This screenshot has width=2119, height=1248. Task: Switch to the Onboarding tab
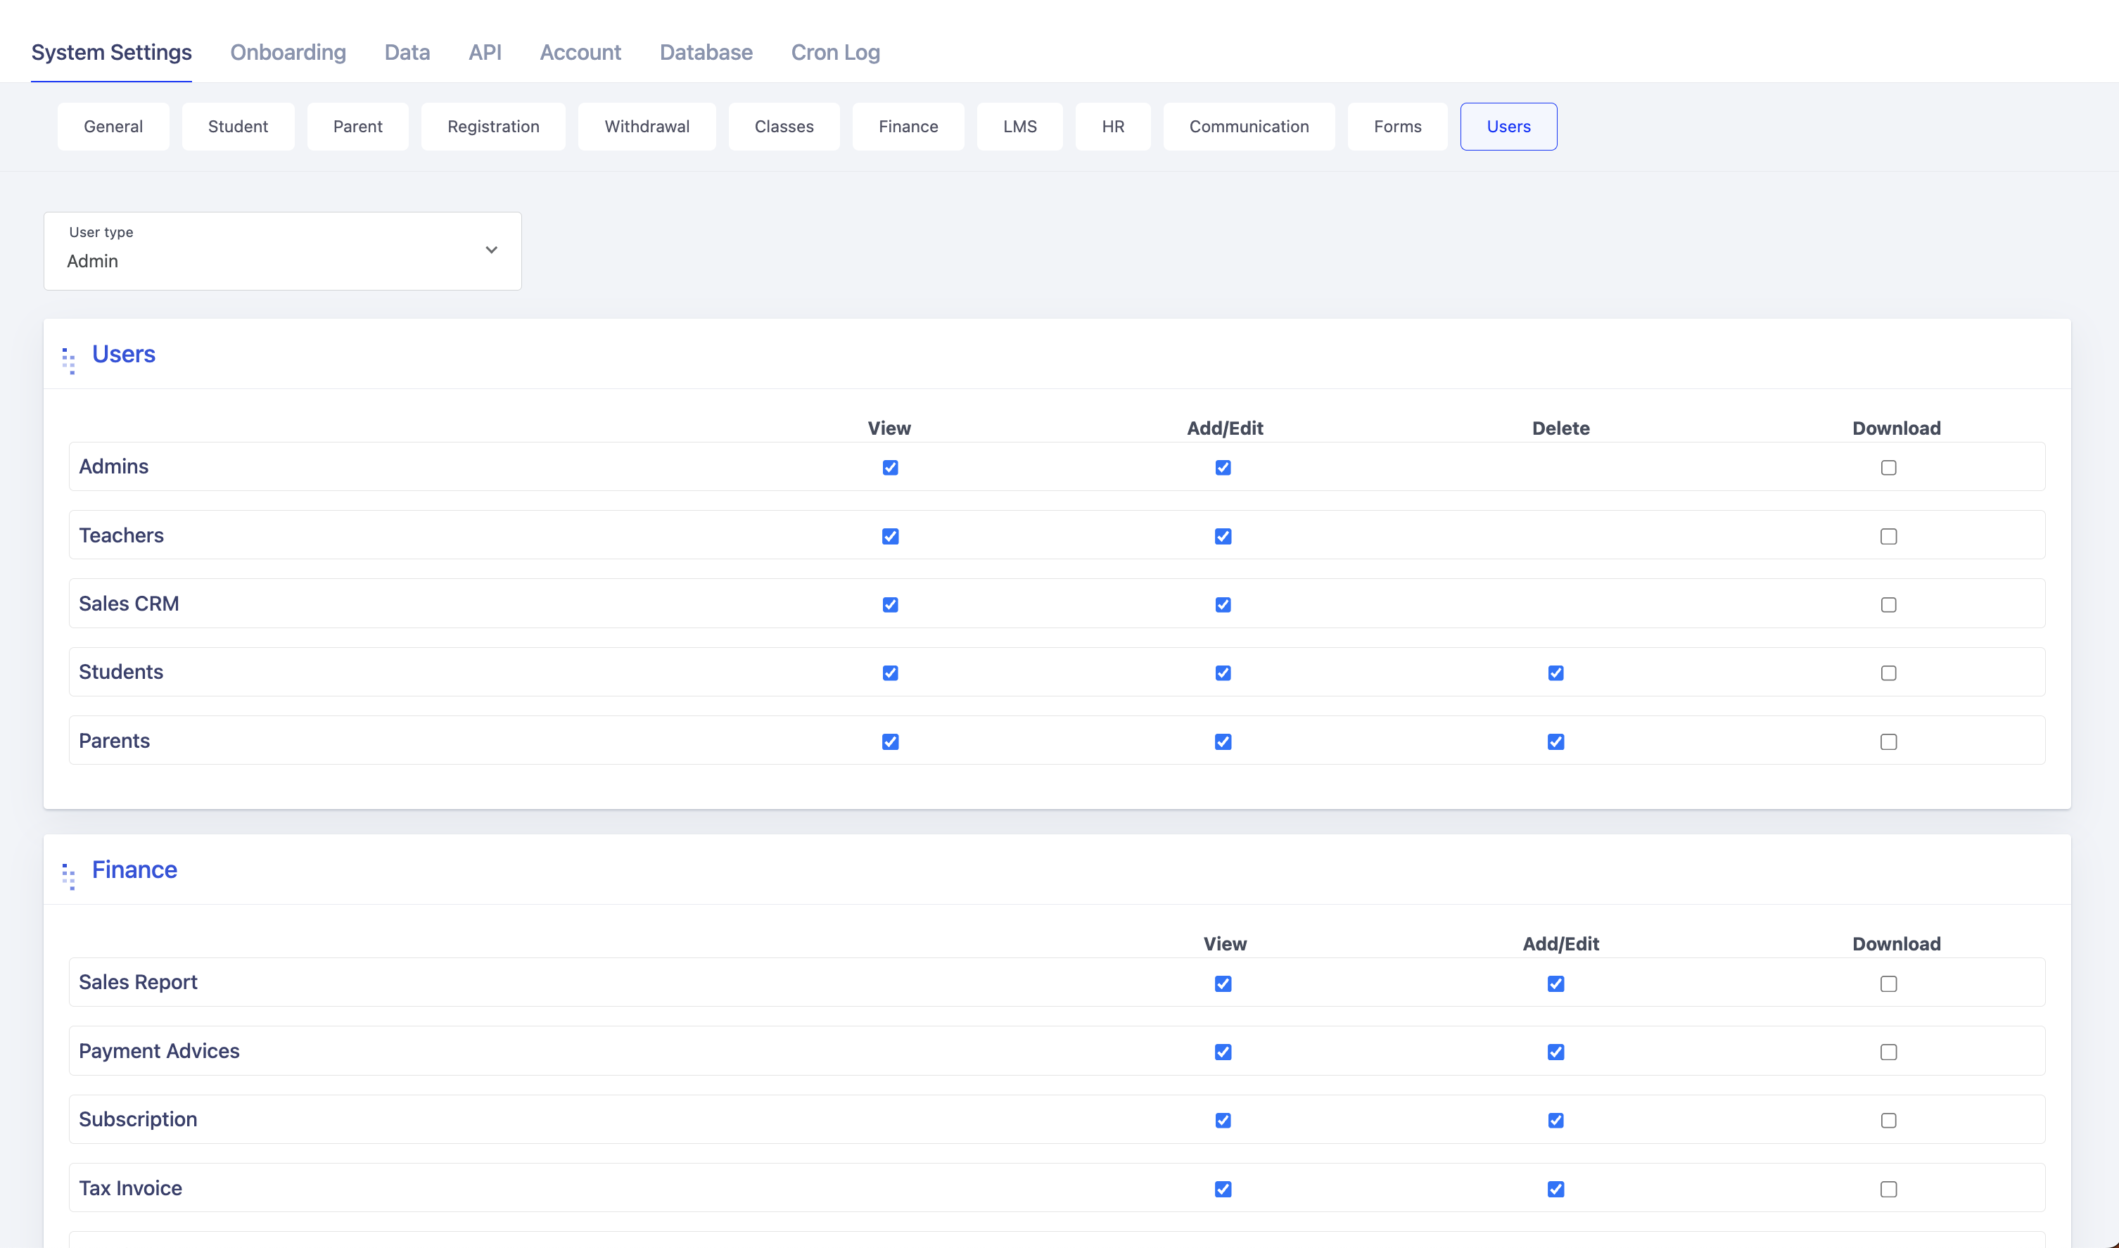(x=288, y=52)
